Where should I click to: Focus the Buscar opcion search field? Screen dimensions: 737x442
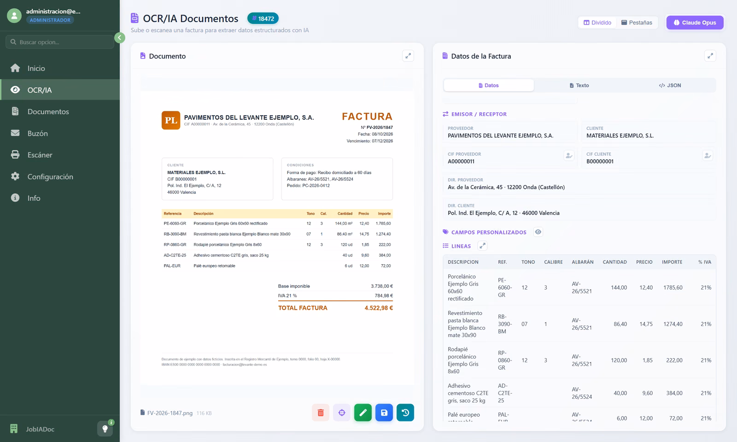(60, 42)
